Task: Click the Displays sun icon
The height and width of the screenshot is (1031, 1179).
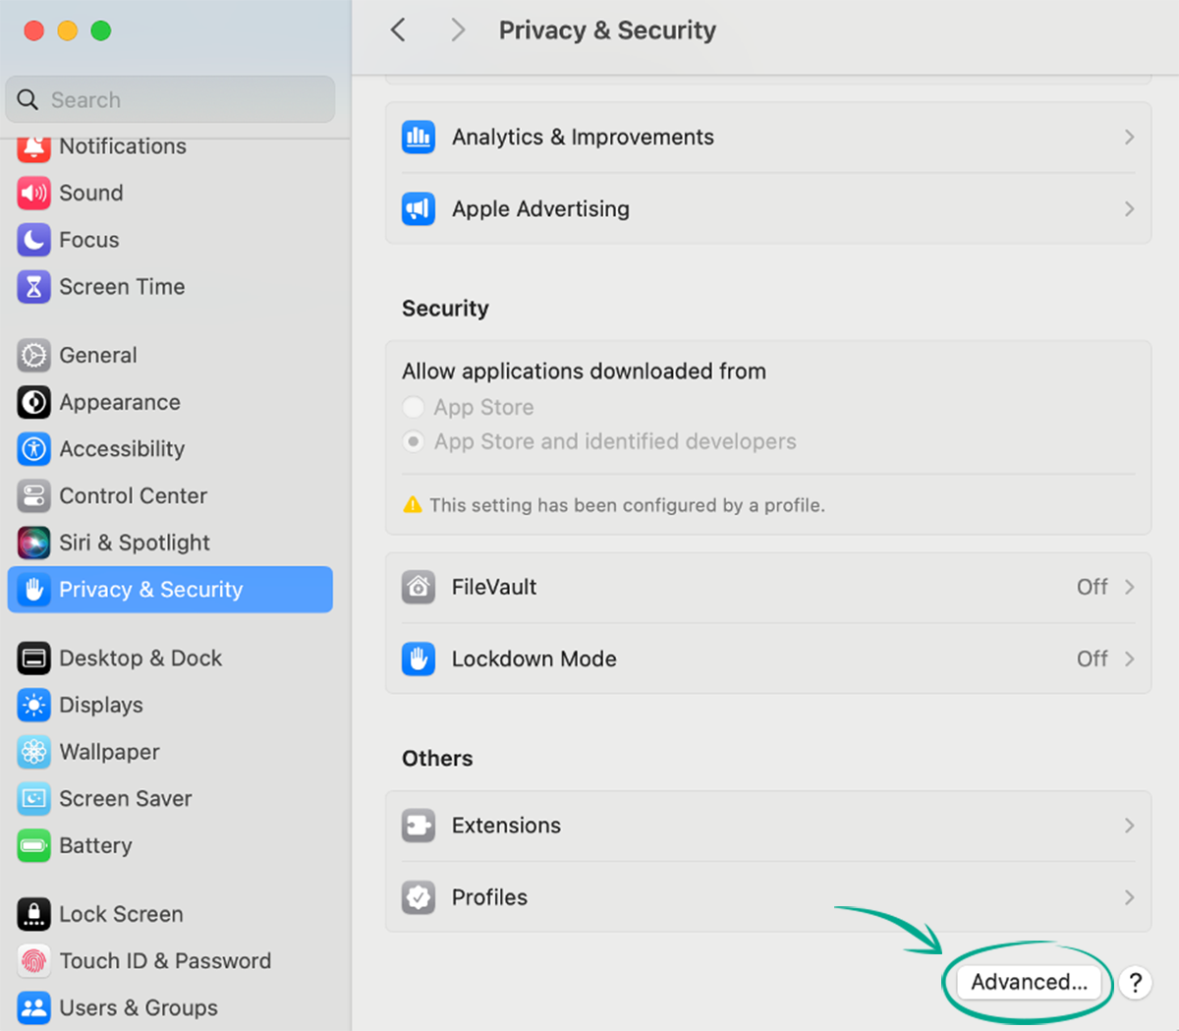Action: pos(33,705)
